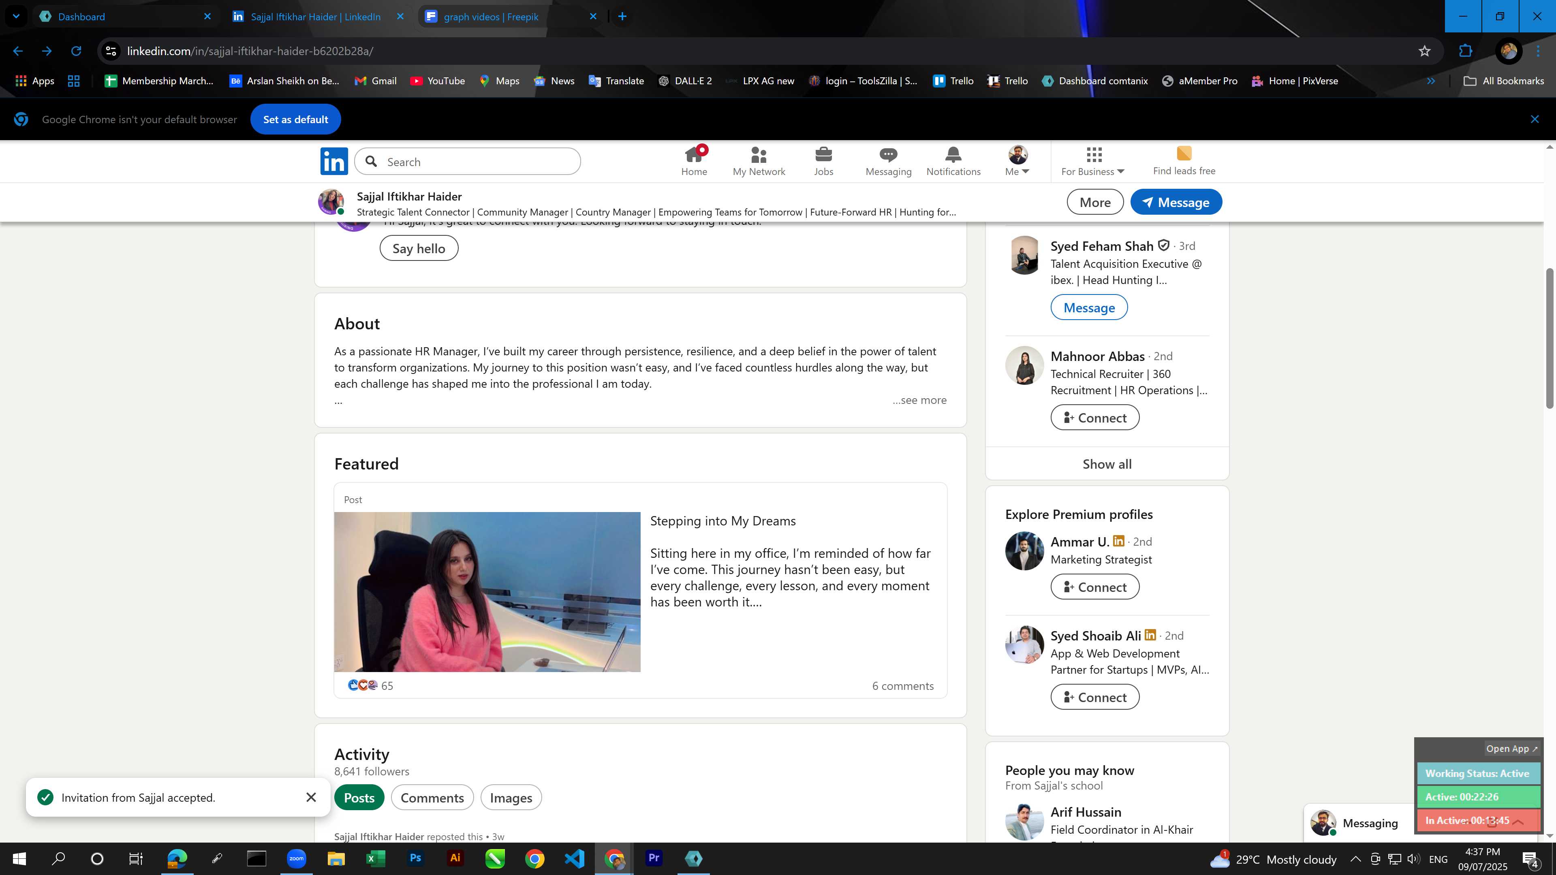Open Premiere Pro from taskbar
1556x875 pixels.
point(654,858)
